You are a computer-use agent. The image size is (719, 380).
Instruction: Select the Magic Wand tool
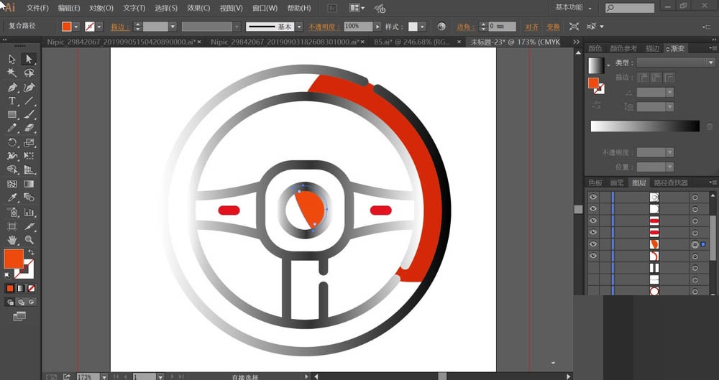coord(12,73)
